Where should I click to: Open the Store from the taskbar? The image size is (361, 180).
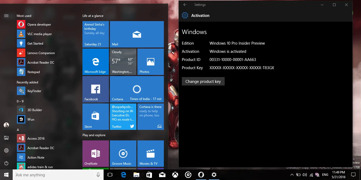(149, 175)
